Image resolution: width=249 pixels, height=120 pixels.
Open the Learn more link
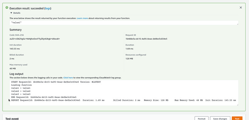(x=82, y=18)
